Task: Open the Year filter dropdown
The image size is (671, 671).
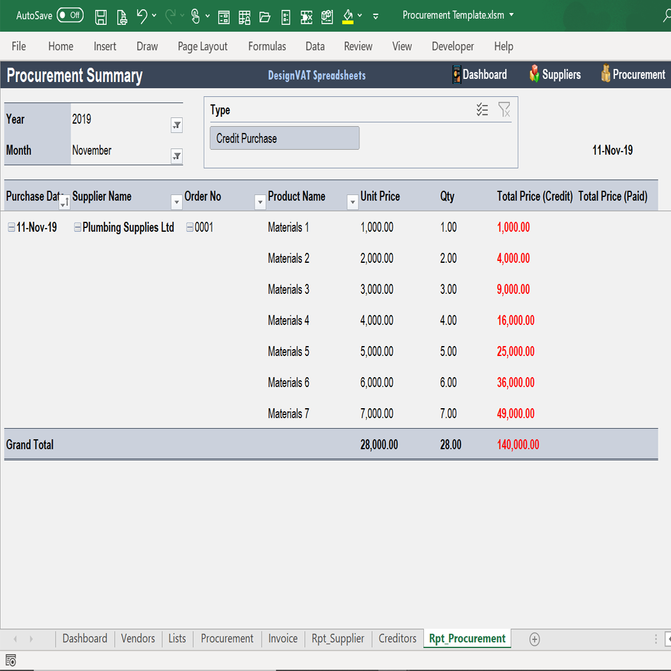Action: click(176, 125)
